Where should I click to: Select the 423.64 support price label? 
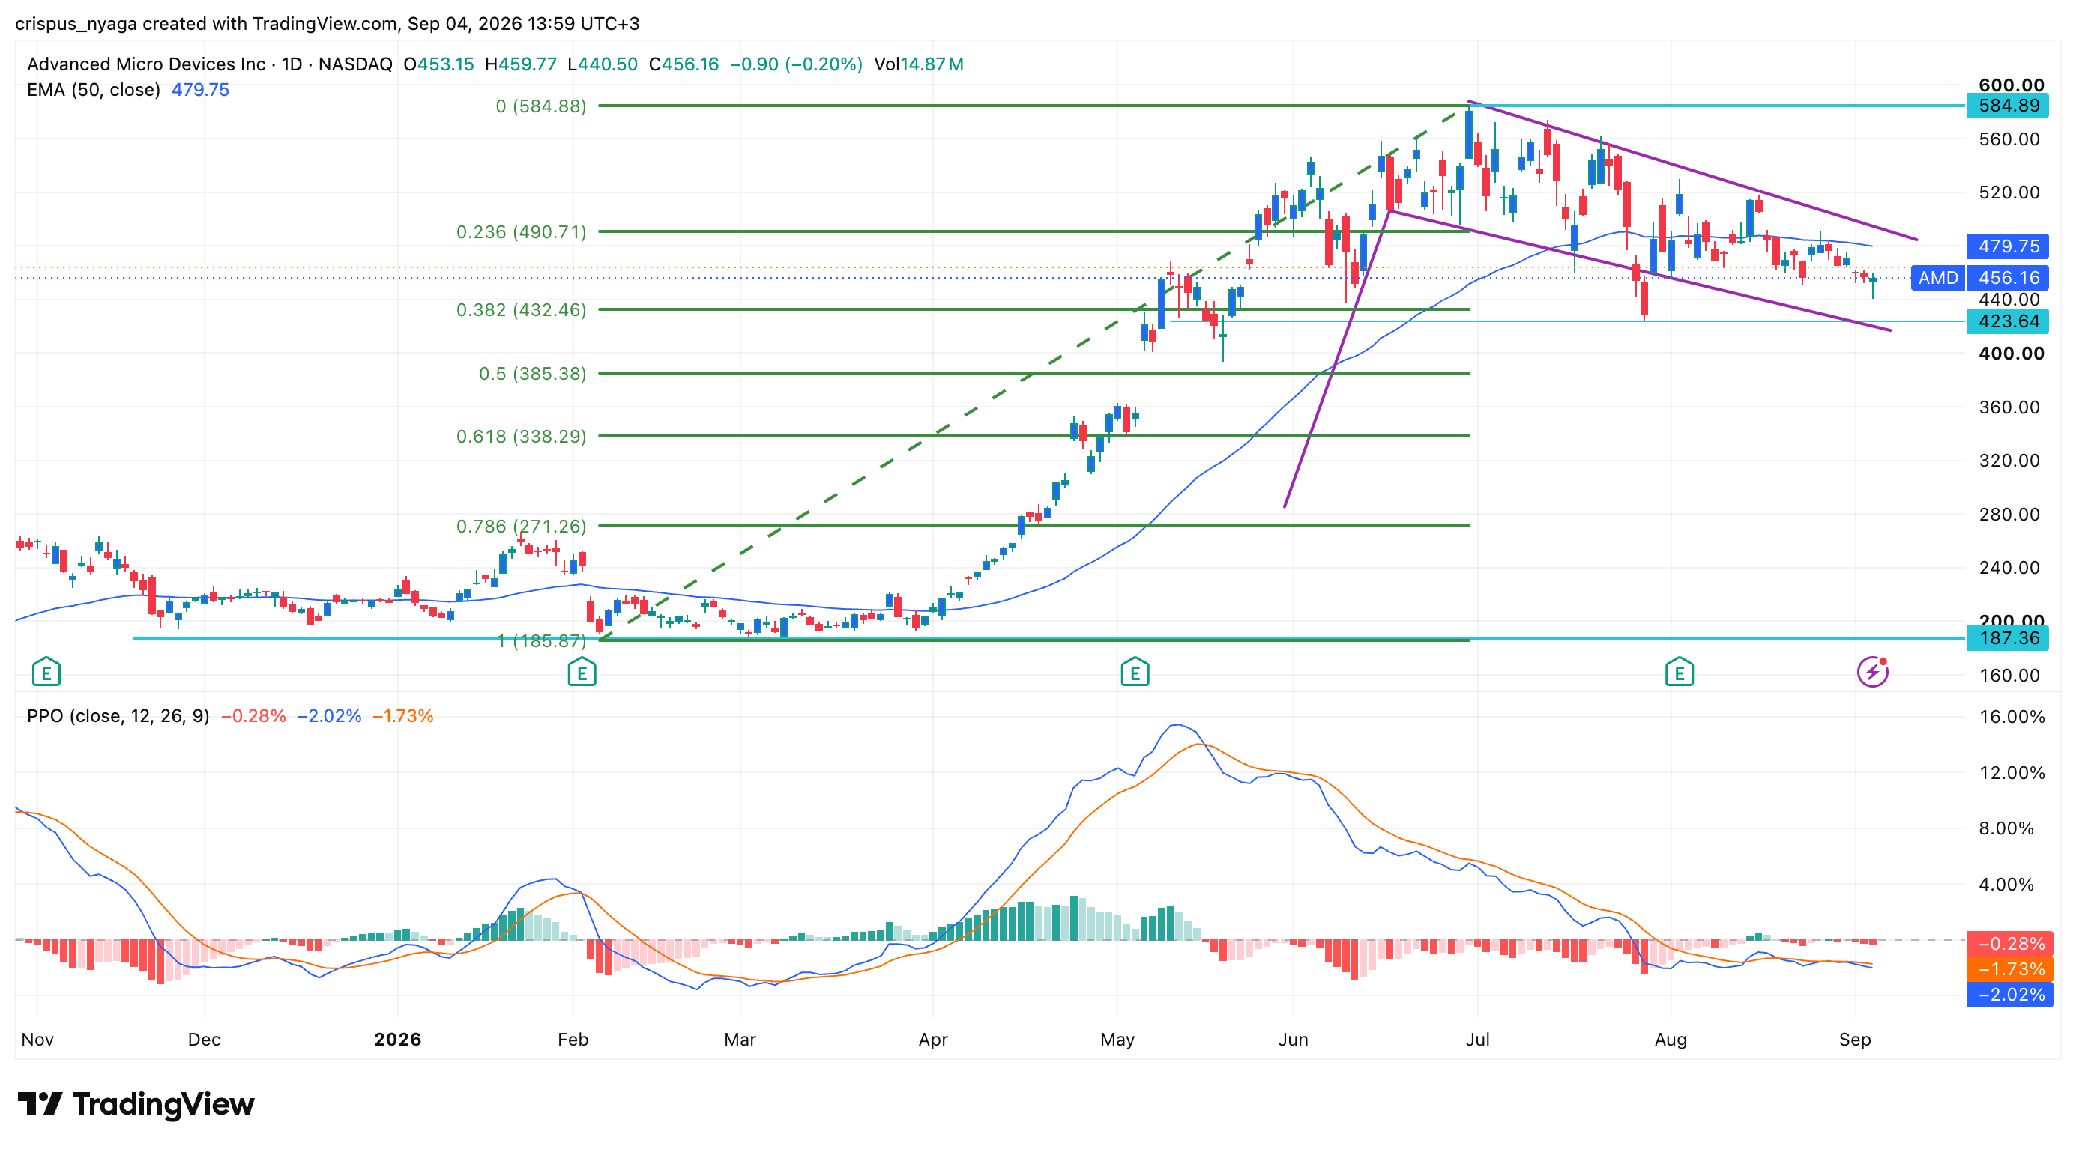[x=2007, y=321]
